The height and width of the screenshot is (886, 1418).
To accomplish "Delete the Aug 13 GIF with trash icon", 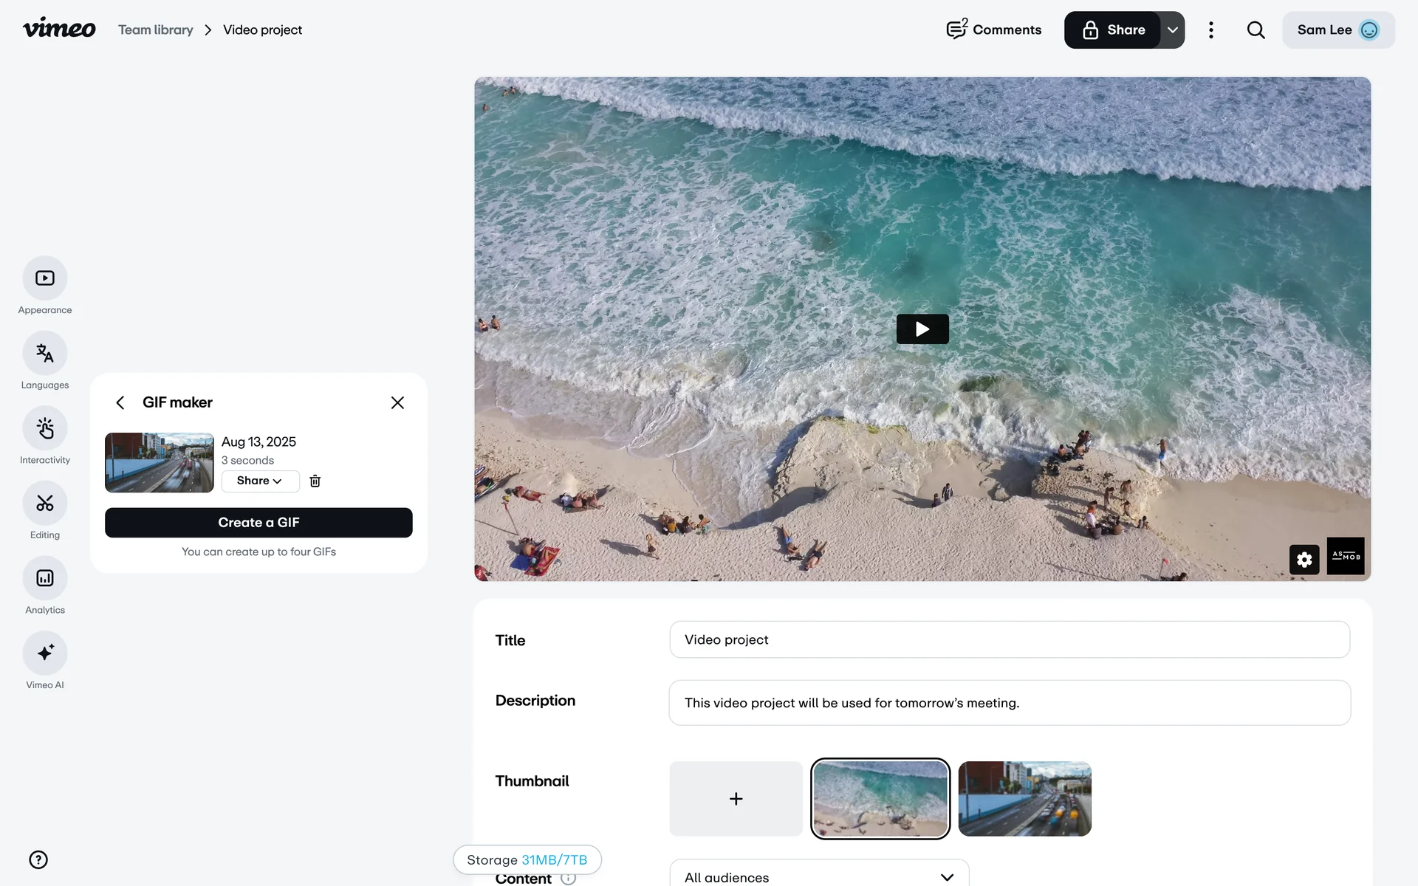I will (x=315, y=481).
